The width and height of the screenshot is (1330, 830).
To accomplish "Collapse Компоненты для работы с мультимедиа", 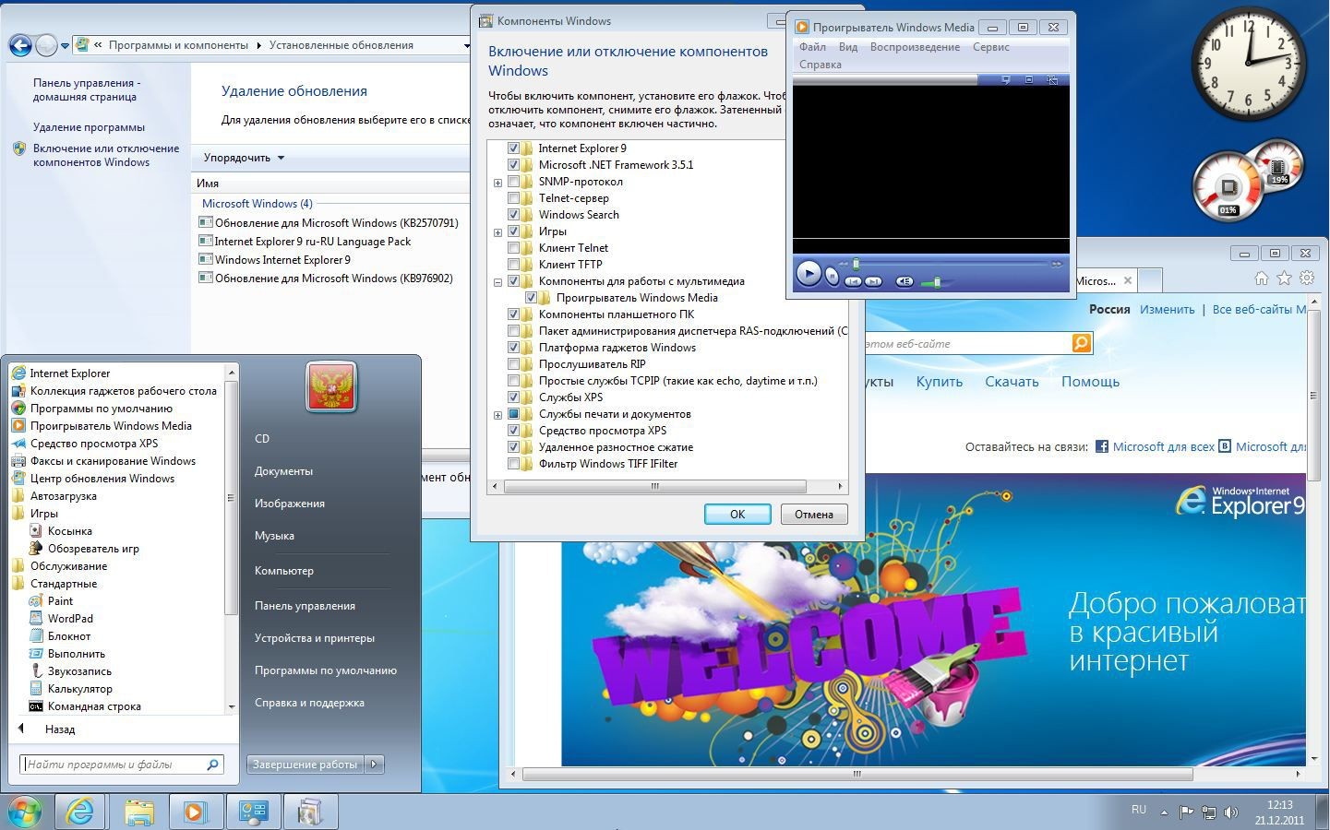I will coord(497,281).
